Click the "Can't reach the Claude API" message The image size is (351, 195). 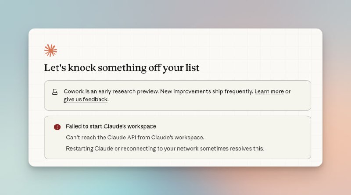[x=135, y=138]
